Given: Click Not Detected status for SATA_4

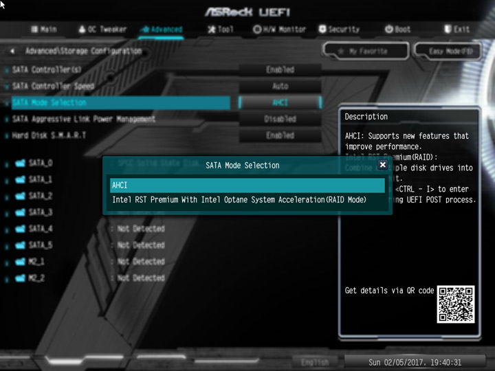Looking at the screenshot, I should coord(141,229).
